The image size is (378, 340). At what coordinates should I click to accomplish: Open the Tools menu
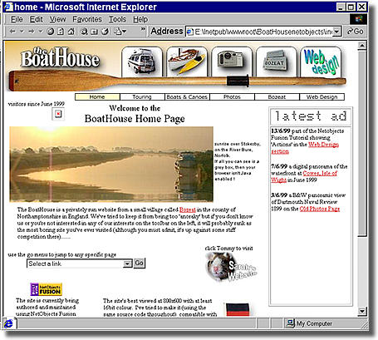click(117, 19)
